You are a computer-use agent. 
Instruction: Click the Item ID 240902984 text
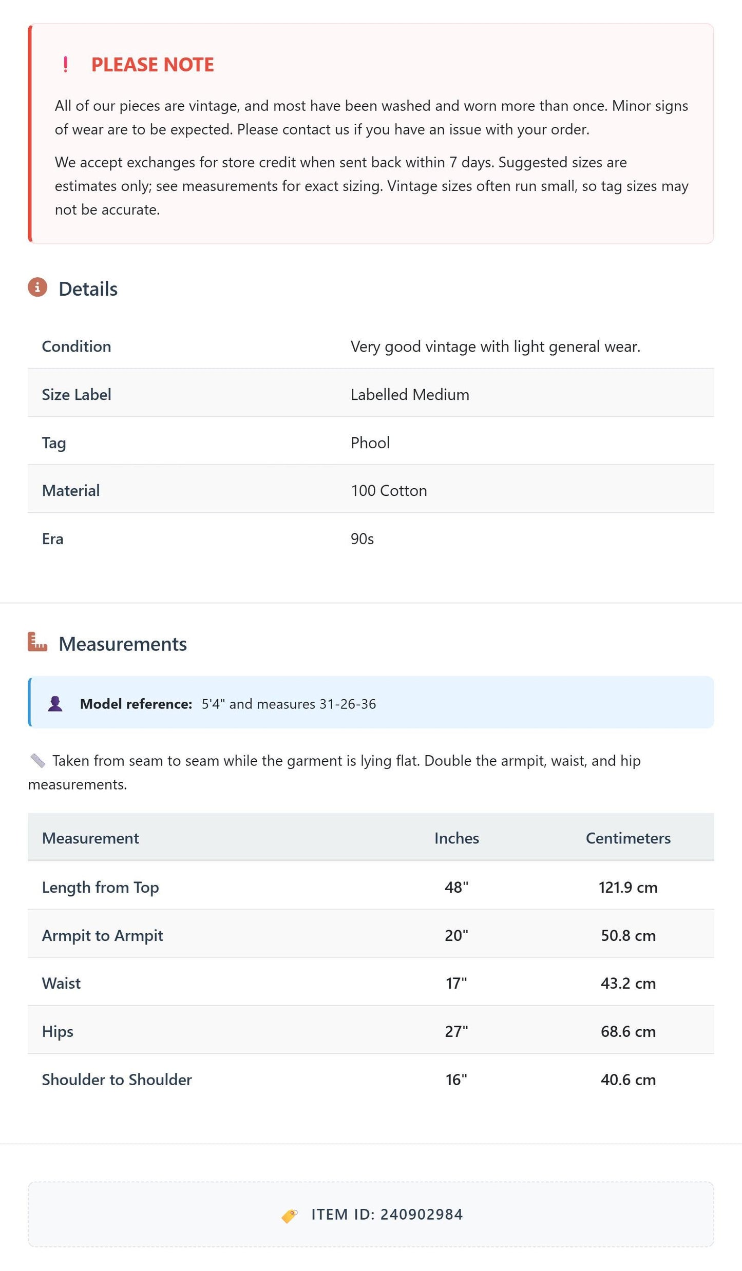[387, 1215]
